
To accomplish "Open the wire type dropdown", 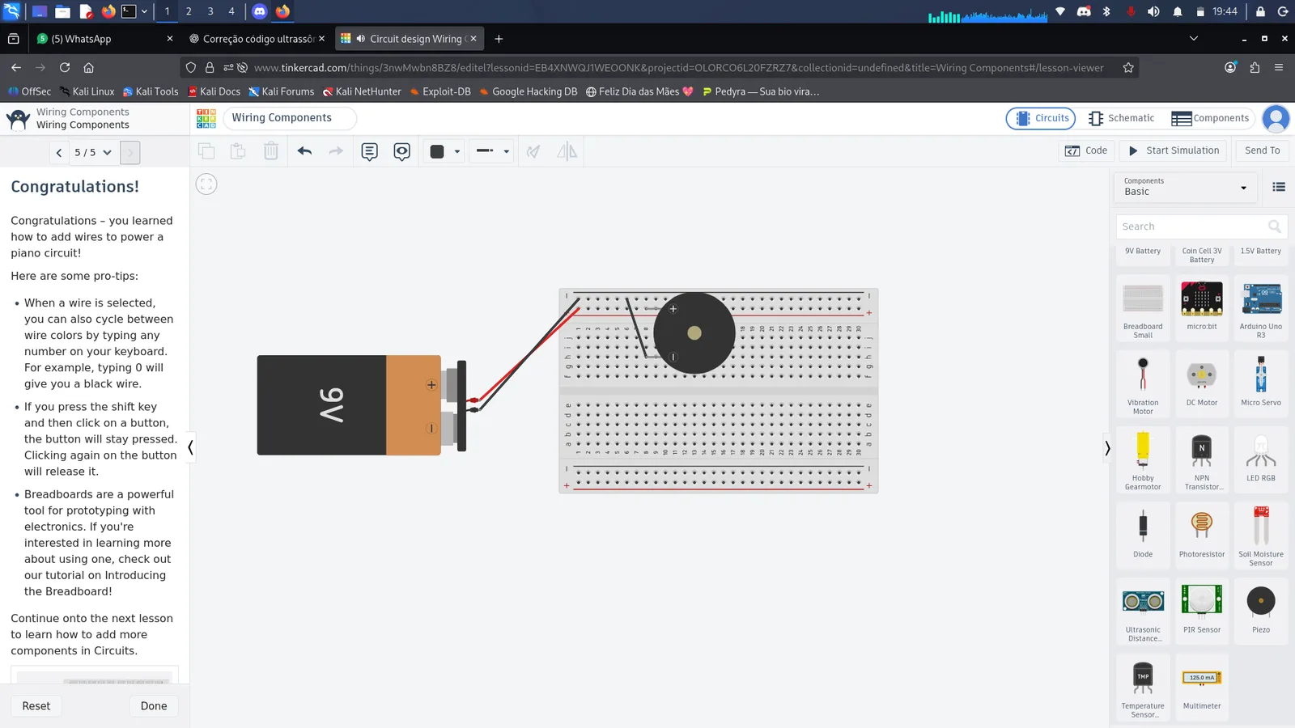I will coord(493,151).
